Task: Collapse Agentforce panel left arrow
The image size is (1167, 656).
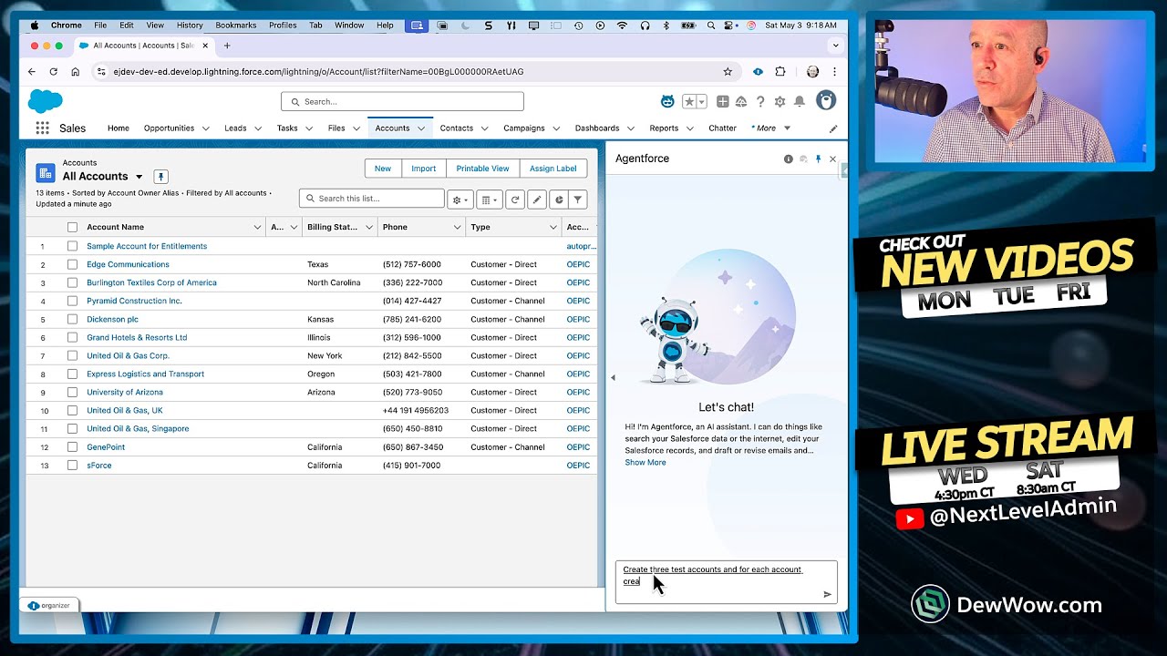Action: coord(613,377)
